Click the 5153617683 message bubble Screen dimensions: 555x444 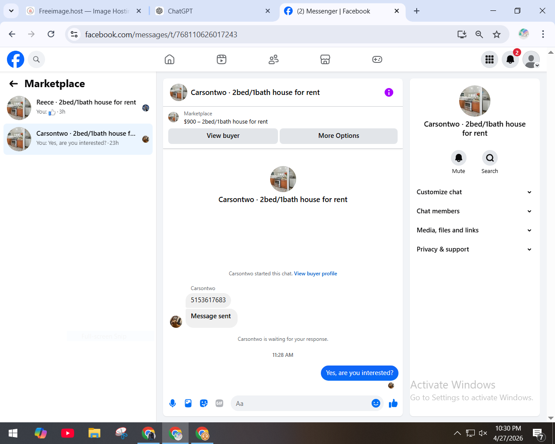click(208, 300)
